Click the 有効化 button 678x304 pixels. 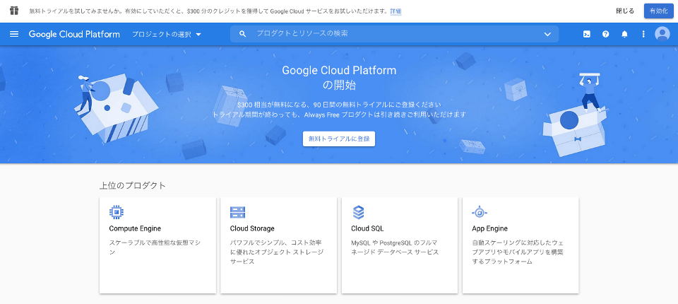658,11
